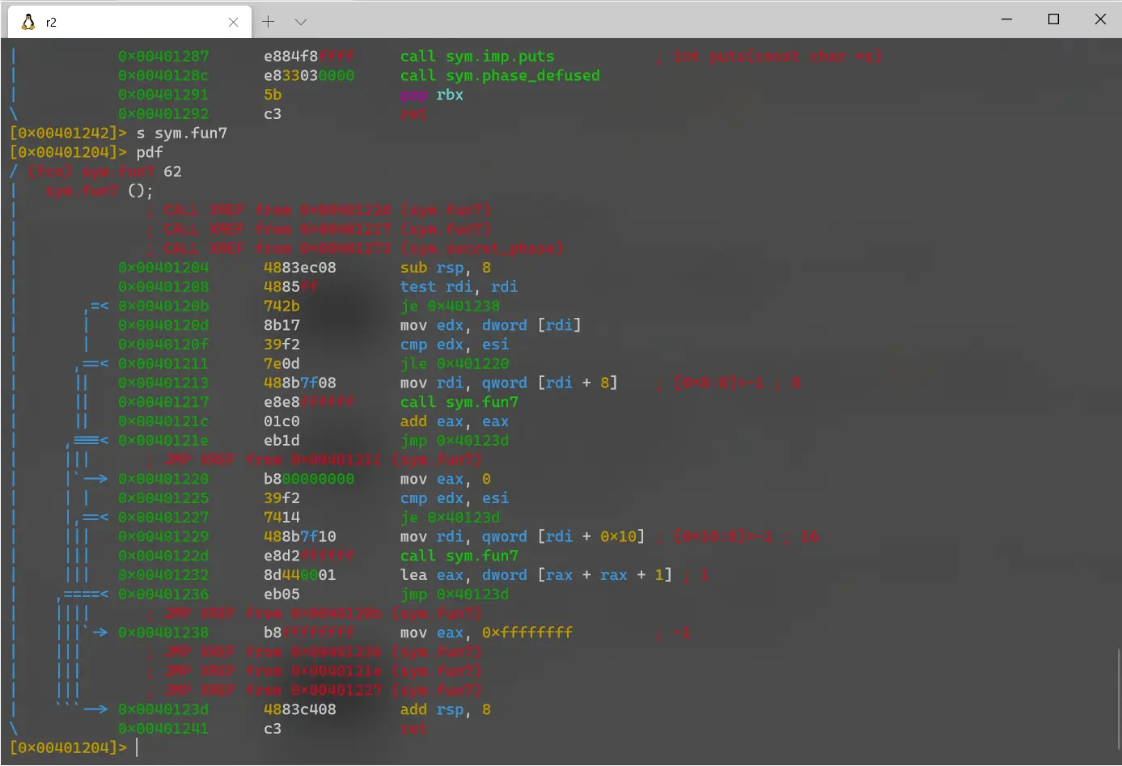Click address 0x0040128c
This screenshot has width=1122, height=766.
click(x=163, y=75)
